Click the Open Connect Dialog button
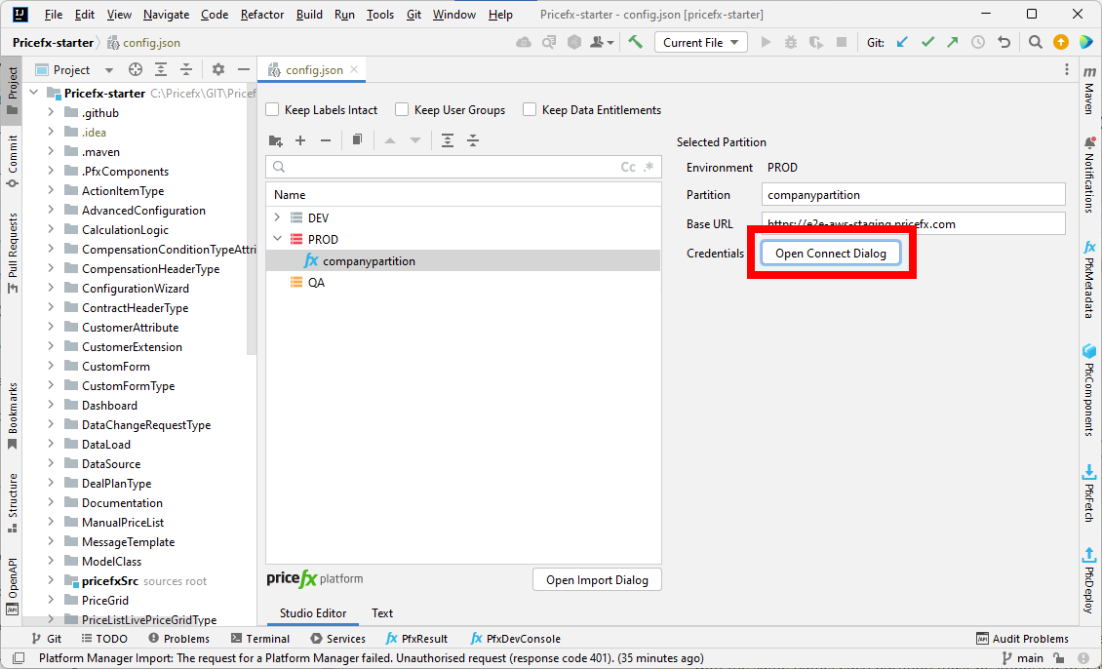The image size is (1102, 669). coord(830,254)
